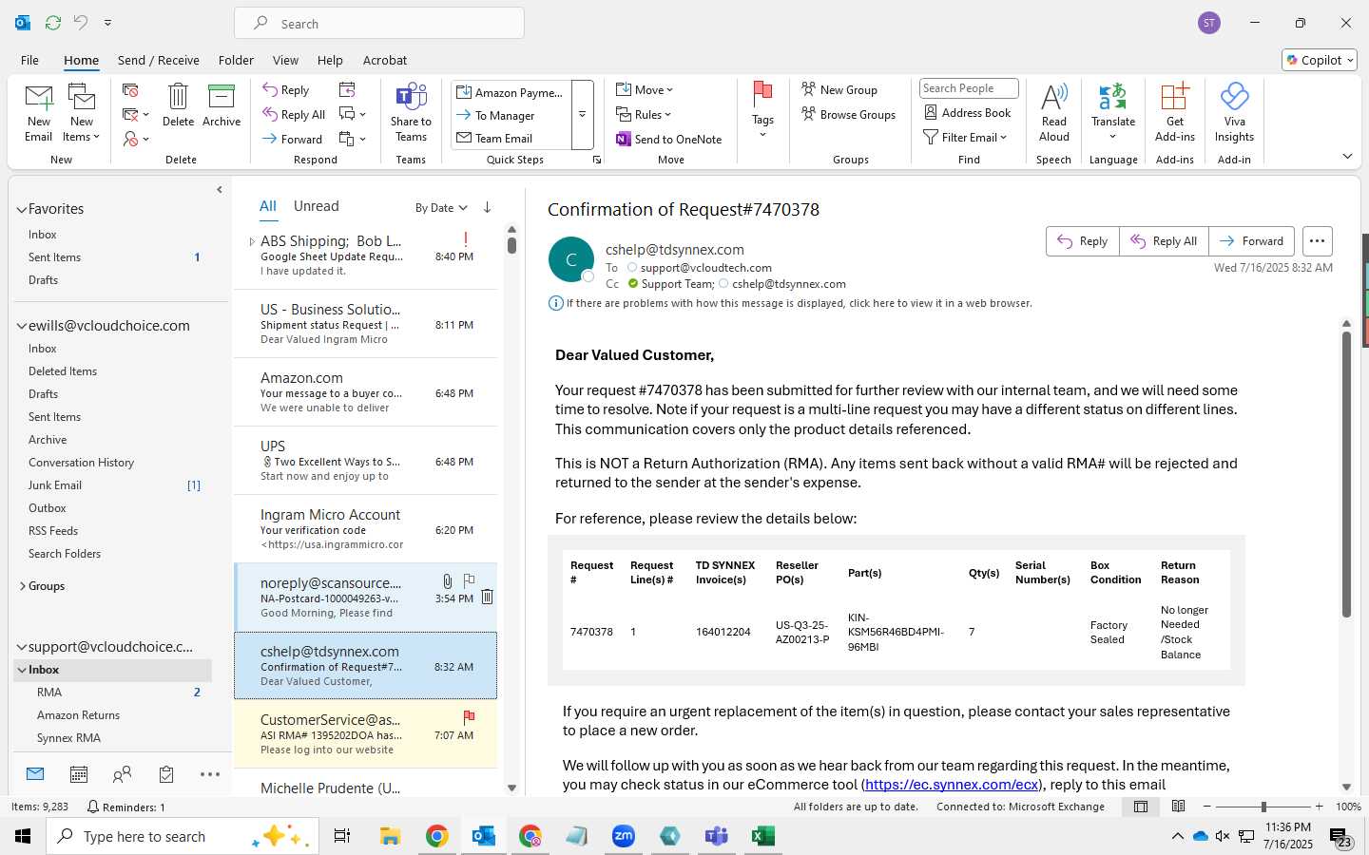The image size is (1369, 855).
Task: Open the Help tab
Action: pos(330,60)
